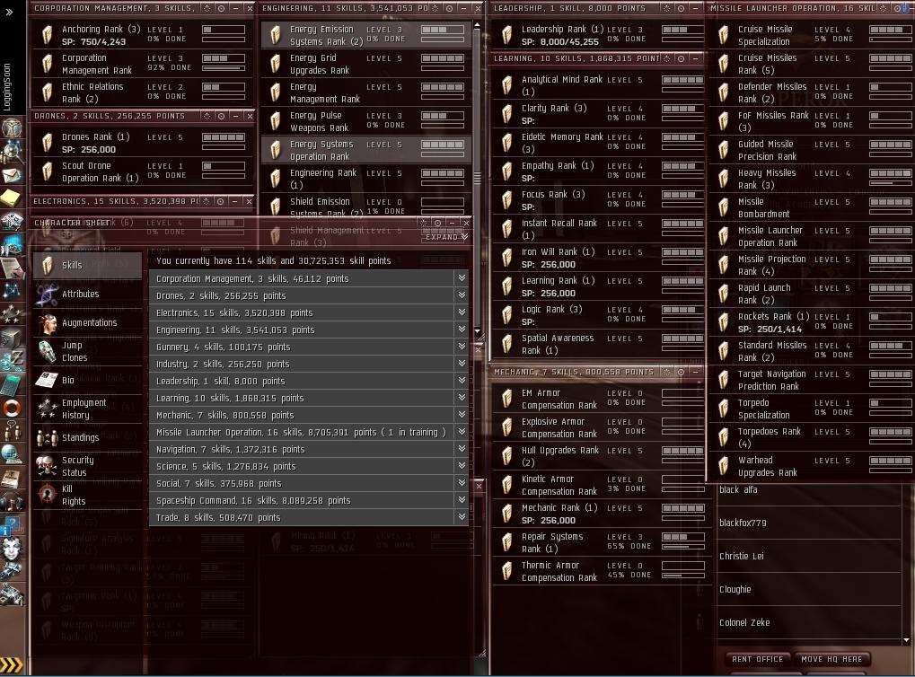
Task: Select Skills in character sheet menu
Action: click(87, 265)
